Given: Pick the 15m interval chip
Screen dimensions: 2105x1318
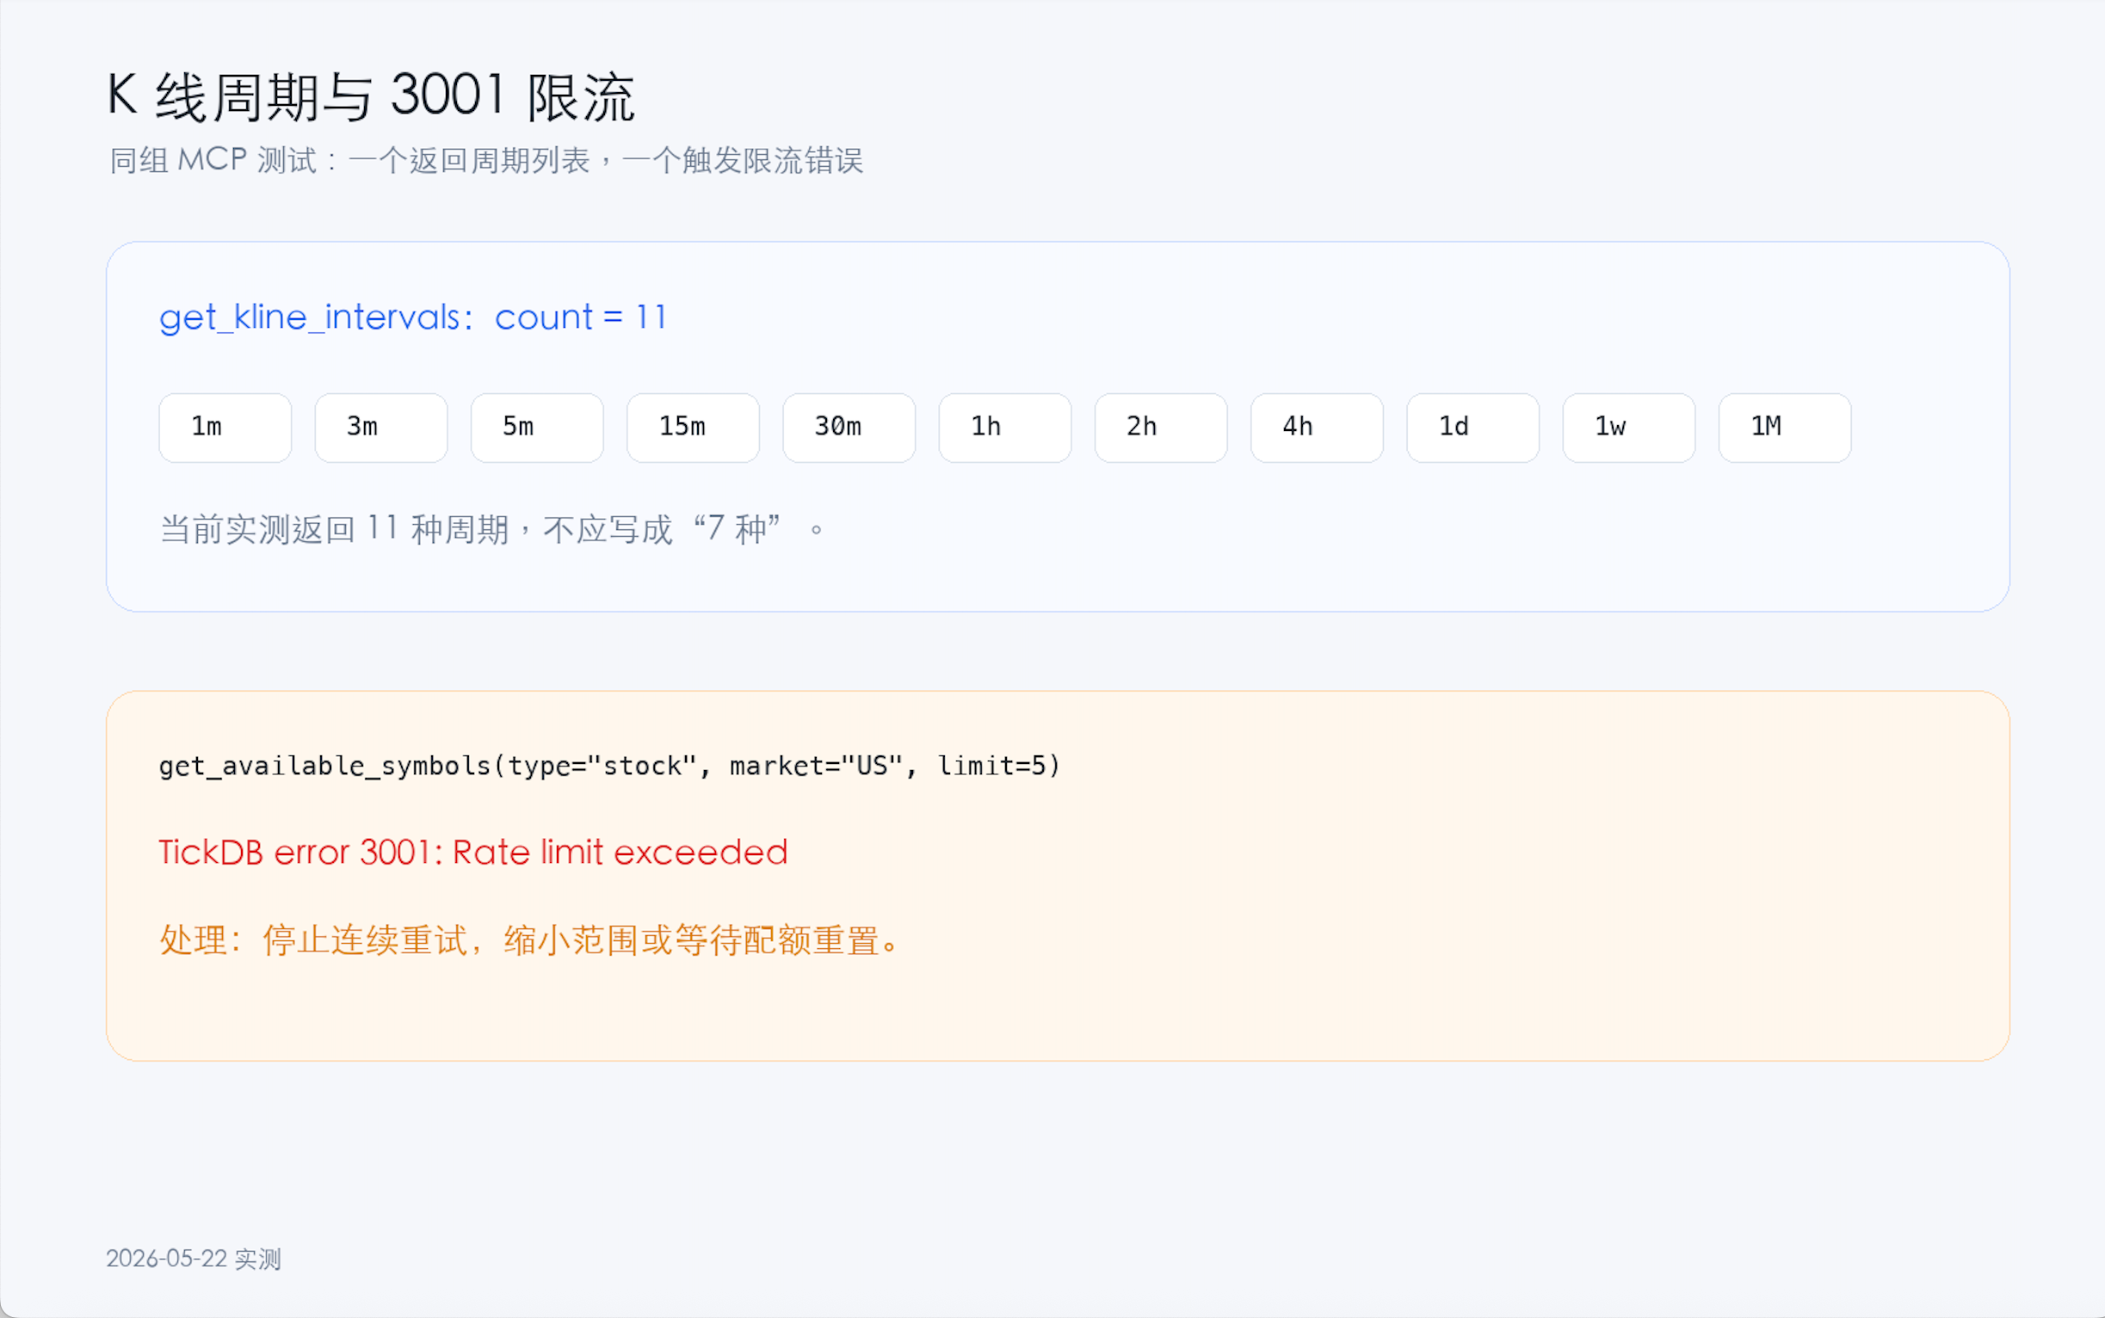Looking at the screenshot, I should 694,427.
